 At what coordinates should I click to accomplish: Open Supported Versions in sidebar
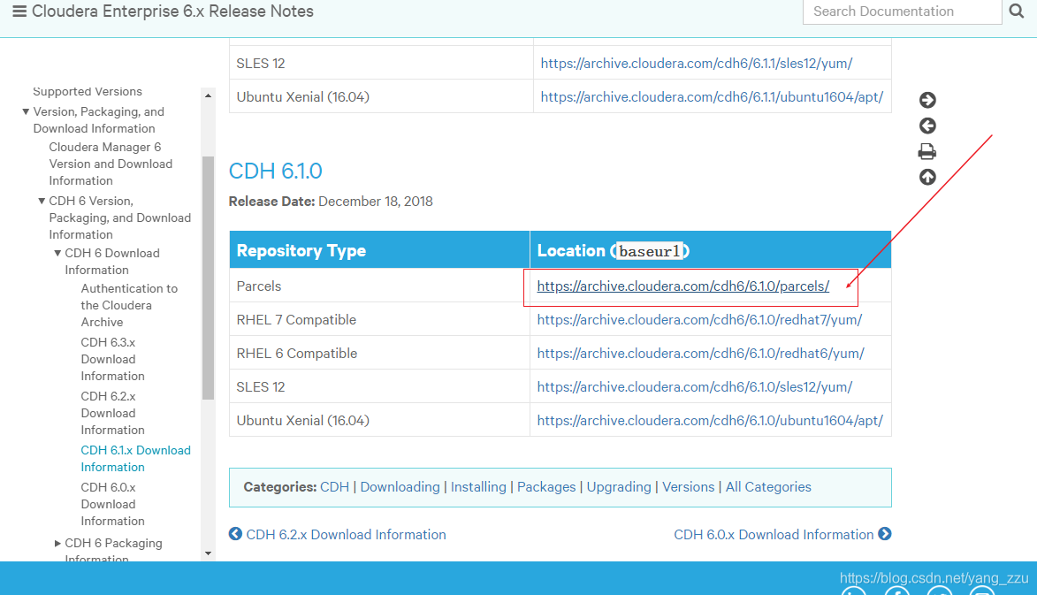[x=88, y=91]
